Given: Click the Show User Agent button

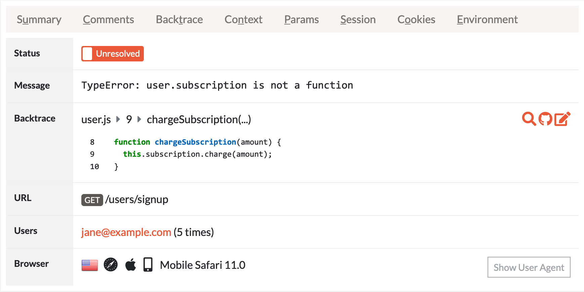Looking at the screenshot, I should coord(529,267).
